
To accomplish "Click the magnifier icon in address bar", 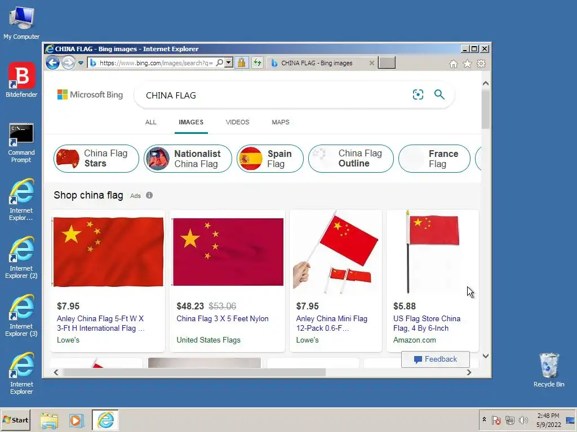I will 220,63.
